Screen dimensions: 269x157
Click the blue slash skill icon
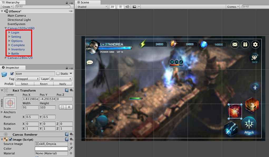(x=231, y=129)
